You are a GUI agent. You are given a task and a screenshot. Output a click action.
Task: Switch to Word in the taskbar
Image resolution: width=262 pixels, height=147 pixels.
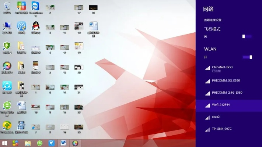coord(63,143)
